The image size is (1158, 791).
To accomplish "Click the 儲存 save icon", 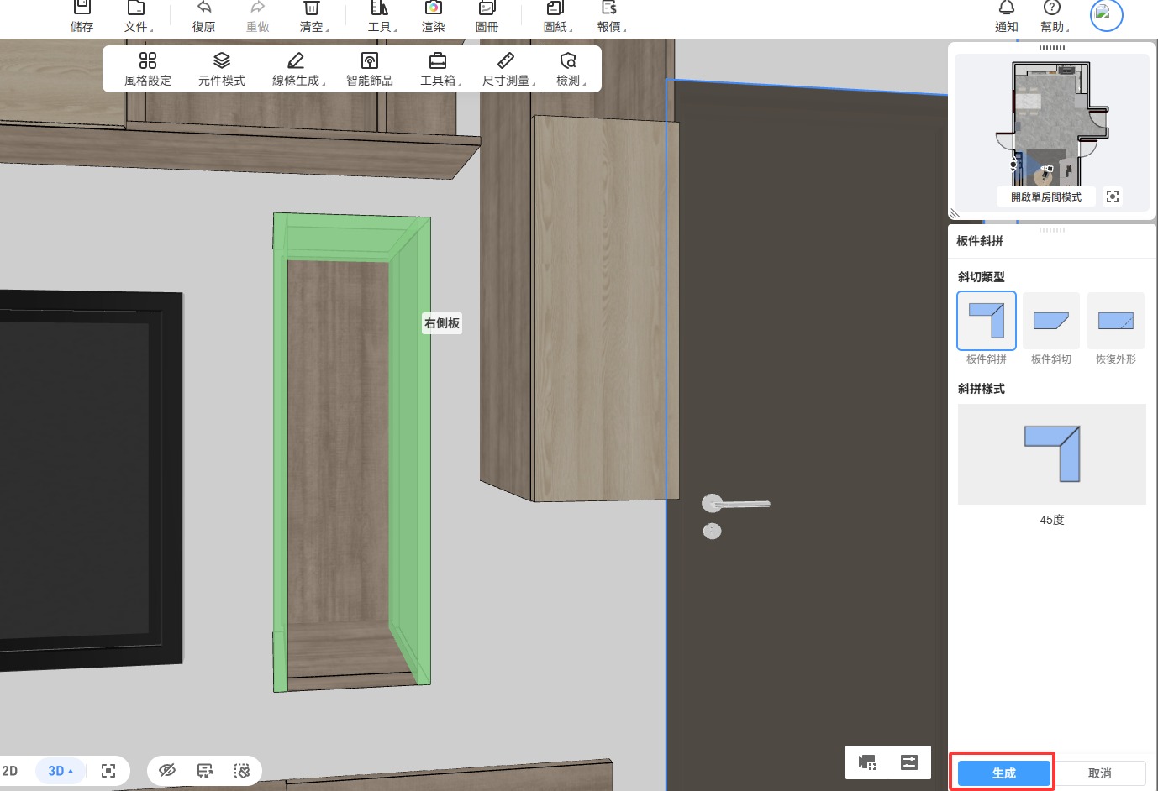I will point(82,9).
